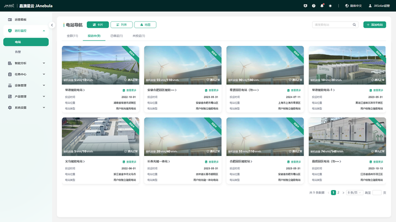The image size is (396, 222).
Task: Select the 已停运(1) tab
Action: (117, 36)
